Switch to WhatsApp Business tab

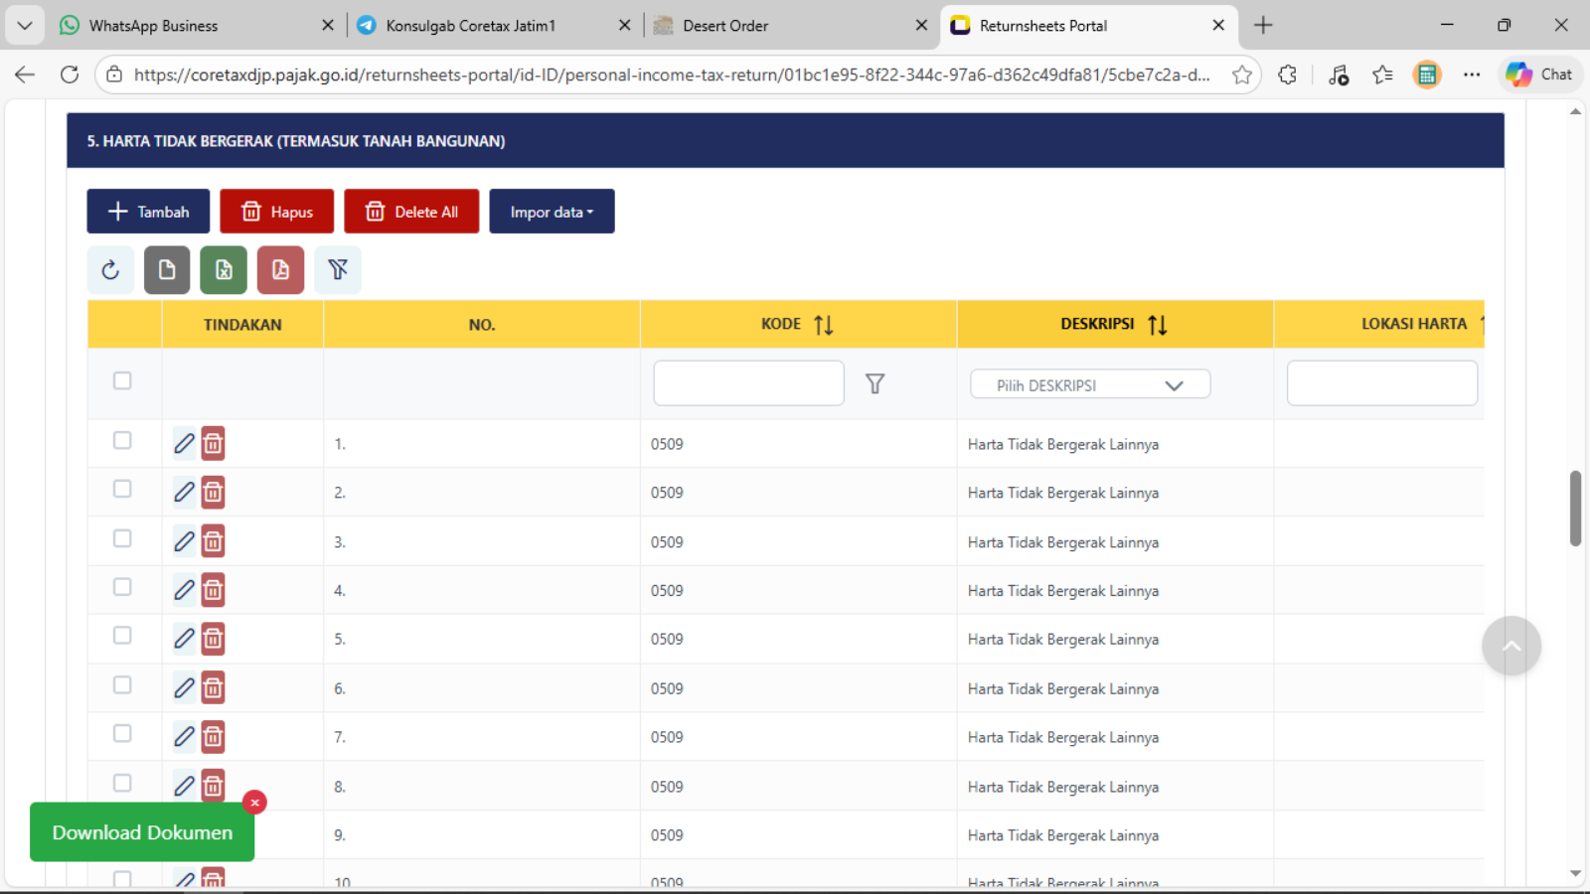pos(154,26)
